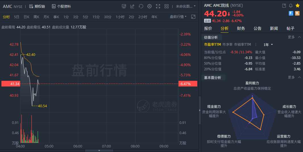Expand the bottom panel arrow handle

[99, 151]
